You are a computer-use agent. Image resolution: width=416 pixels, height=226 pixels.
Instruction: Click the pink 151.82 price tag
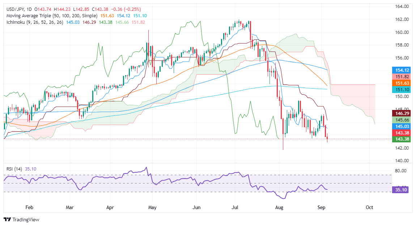[402, 77]
